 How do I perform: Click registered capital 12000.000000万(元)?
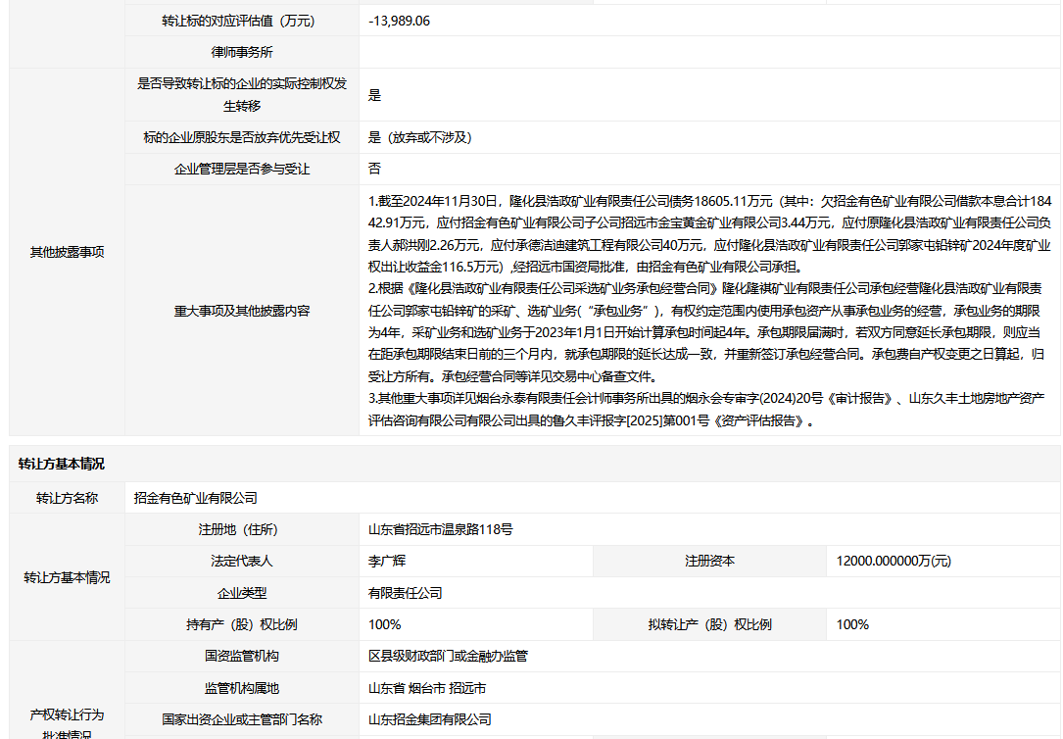coord(893,562)
